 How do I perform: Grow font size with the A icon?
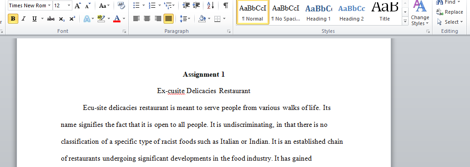77,5
